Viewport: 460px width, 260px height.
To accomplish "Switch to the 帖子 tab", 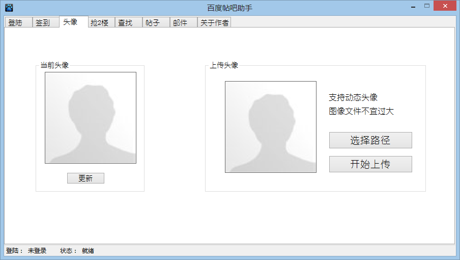I will [x=156, y=22].
